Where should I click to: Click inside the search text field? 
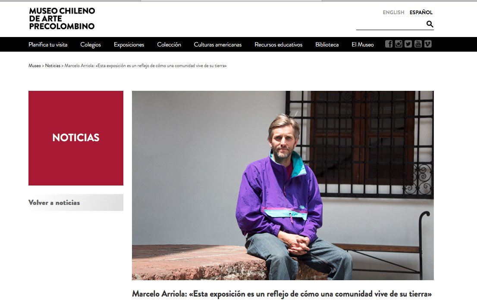point(391,24)
